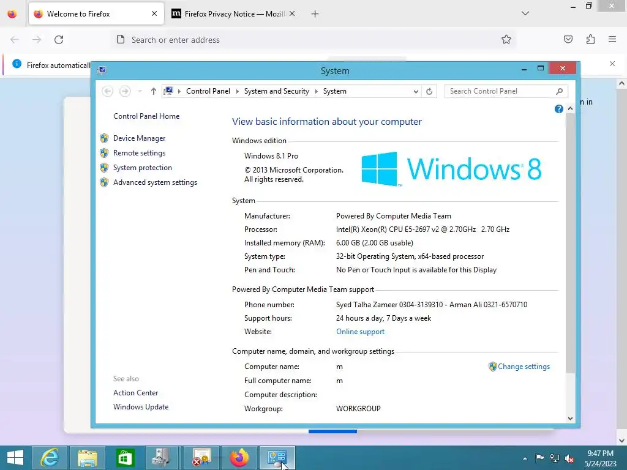The width and height of the screenshot is (627, 470).
Task: Click Firefox page scrollbar down arrow
Action: click(x=621, y=441)
